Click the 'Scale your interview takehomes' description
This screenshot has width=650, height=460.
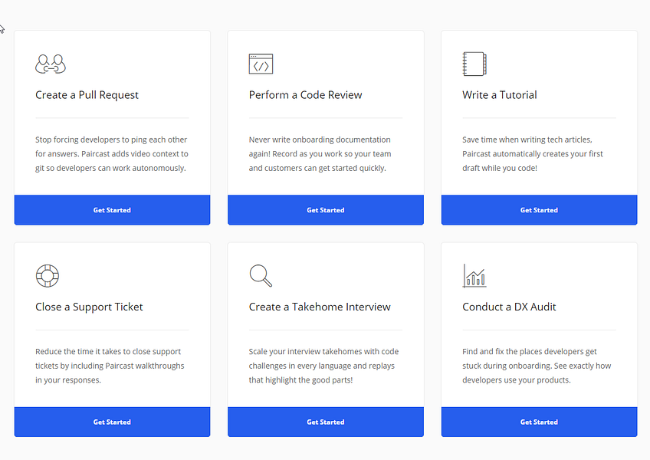pyautogui.click(x=323, y=366)
